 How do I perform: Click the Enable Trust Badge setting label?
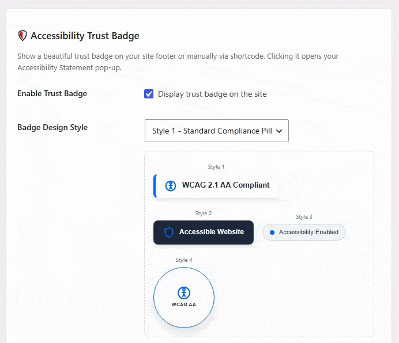click(x=52, y=93)
